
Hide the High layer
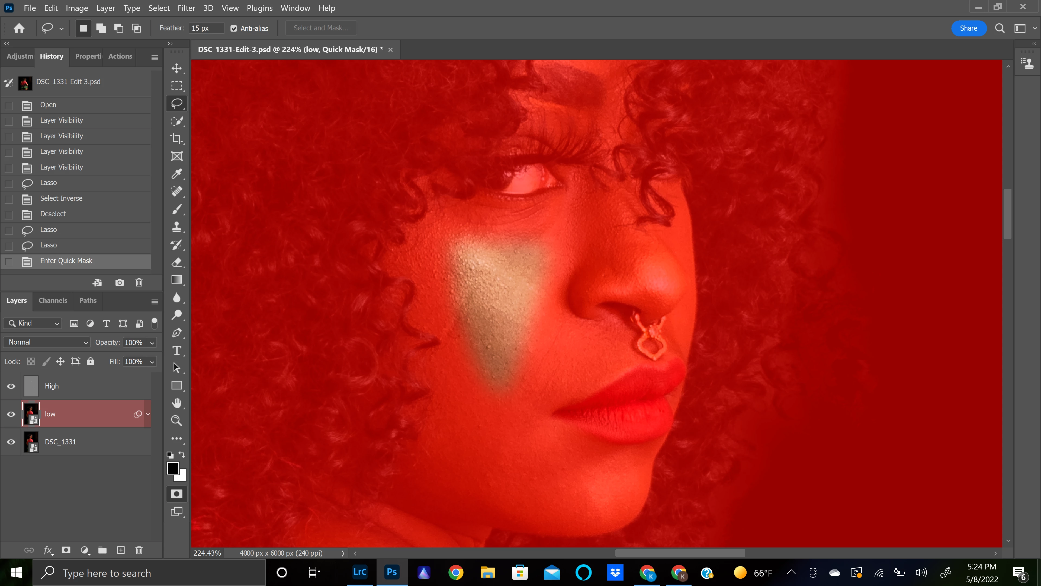click(x=11, y=386)
